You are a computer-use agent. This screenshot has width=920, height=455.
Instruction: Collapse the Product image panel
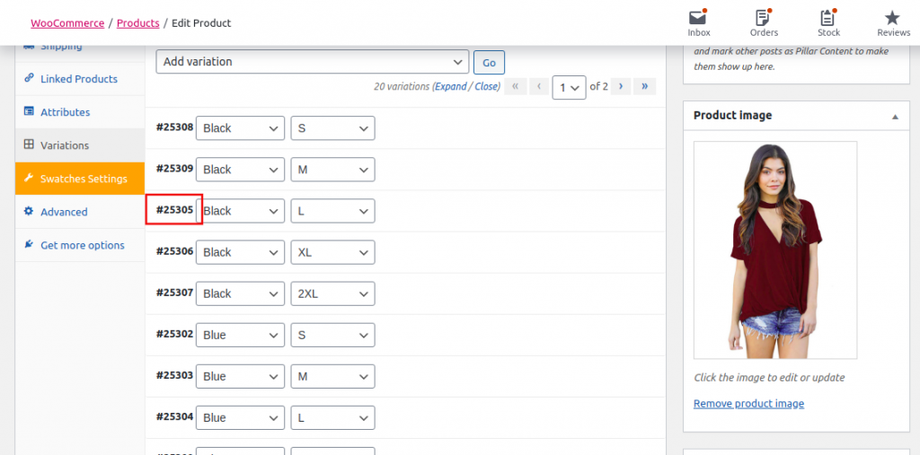[x=895, y=116]
